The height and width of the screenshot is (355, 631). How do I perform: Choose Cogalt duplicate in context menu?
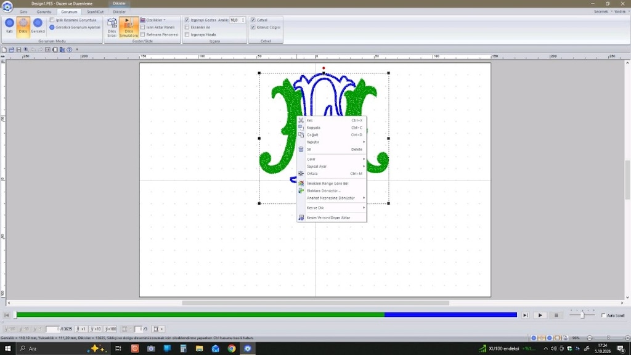[332, 135]
